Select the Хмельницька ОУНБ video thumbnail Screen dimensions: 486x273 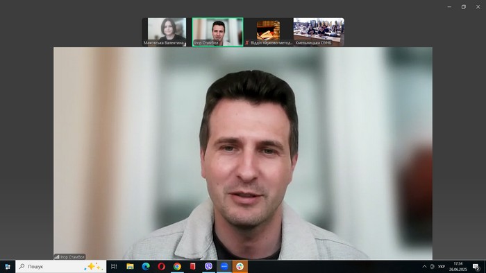tap(319, 32)
